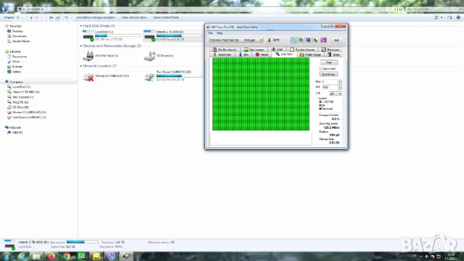Click the Start button for error scan
This screenshot has width=464, height=261.
[329, 63]
